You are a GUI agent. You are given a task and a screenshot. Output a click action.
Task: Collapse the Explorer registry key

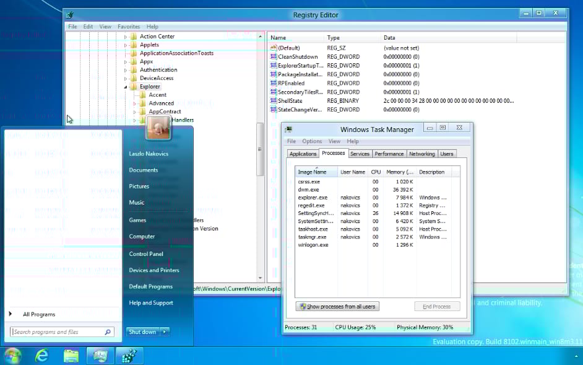coord(126,87)
